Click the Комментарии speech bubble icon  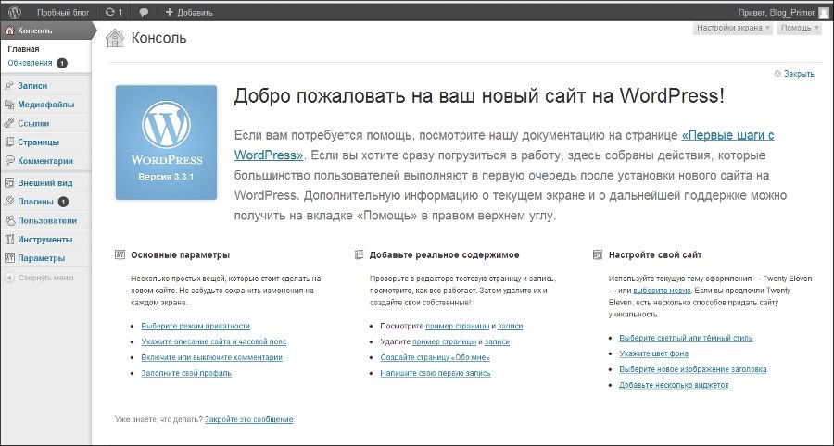coord(9,161)
